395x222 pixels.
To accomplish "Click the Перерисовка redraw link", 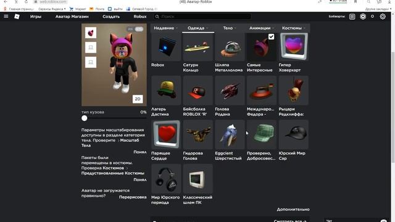I will [x=133, y=197].
